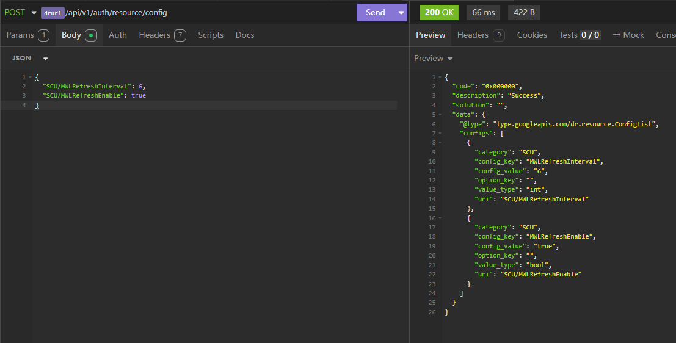The height and width of the screenshot is (343, 676).
Task: Open the Scripts tab
Action: 211,35
